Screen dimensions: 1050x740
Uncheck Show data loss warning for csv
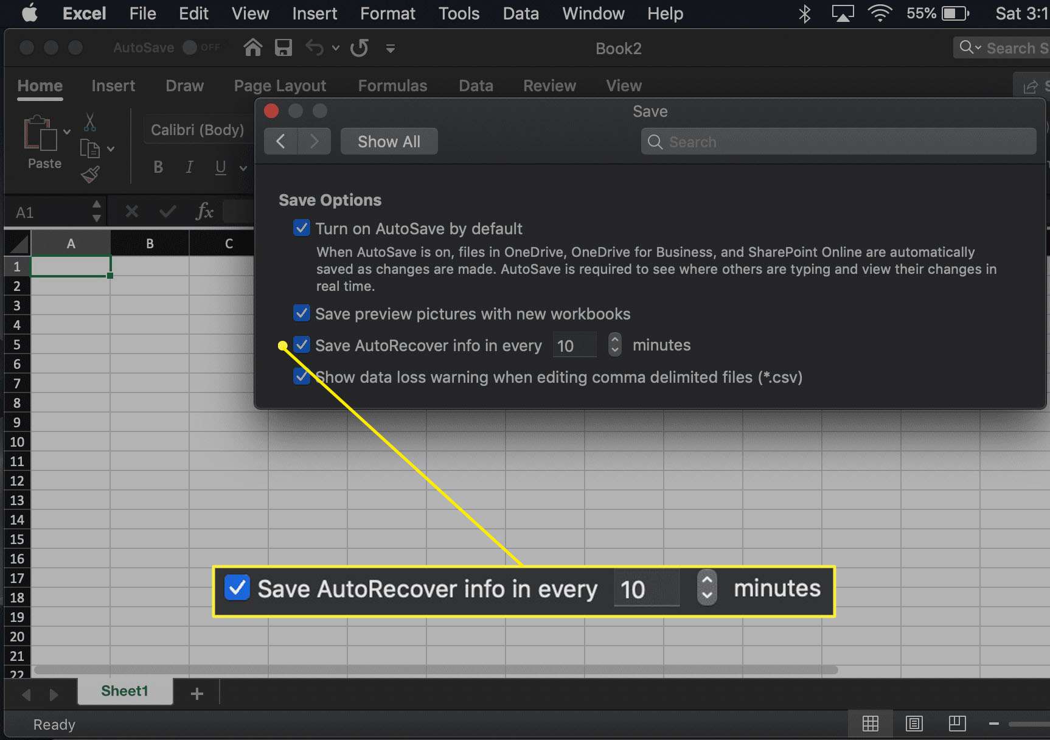[301, 377]
